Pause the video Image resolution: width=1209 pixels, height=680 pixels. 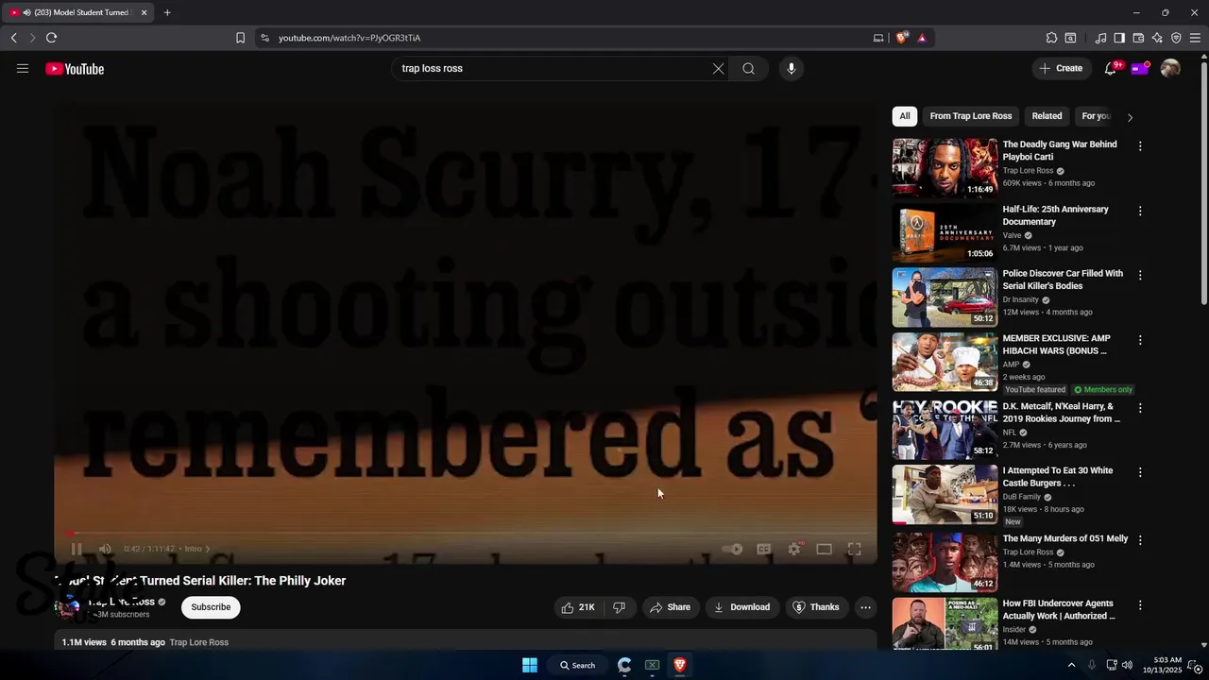(77, 549)
